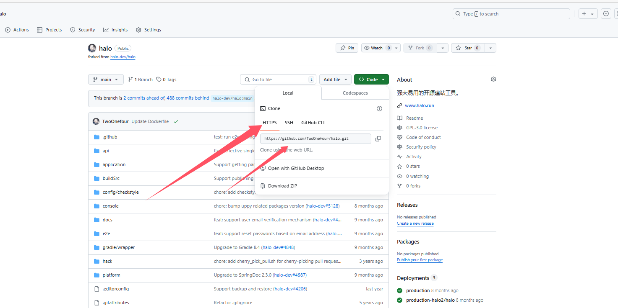This screenshot has width=618, height=308.
Task: Click the repository owner avatar beside halo
Action: [x=92, y=48]
